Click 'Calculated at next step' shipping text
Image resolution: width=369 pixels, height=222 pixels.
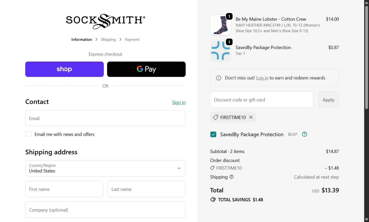pos(316,177)
